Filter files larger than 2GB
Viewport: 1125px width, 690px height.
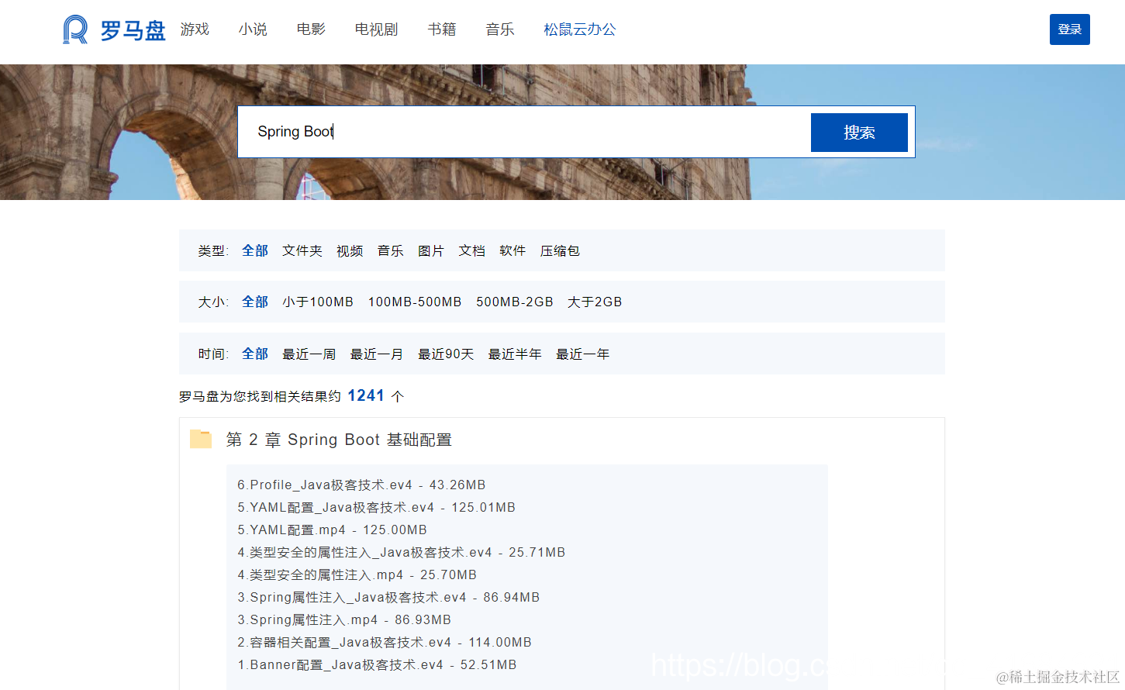click(x=594, y=302)
